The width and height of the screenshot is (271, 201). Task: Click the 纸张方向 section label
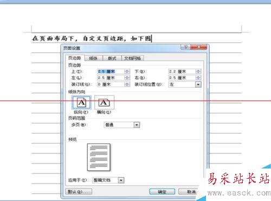[76, 92]
